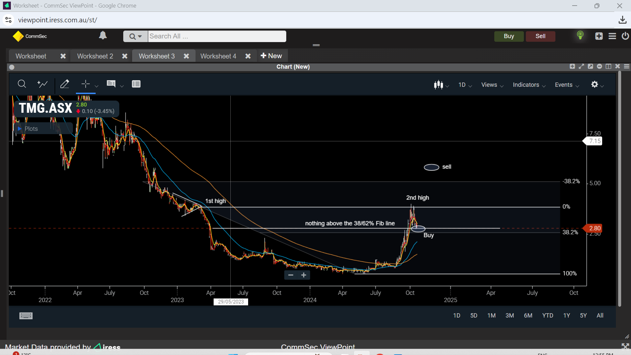This screenshot has height=355, width=631.
Task: Click the chart panel link circle indicator
Action: (12, 67)
